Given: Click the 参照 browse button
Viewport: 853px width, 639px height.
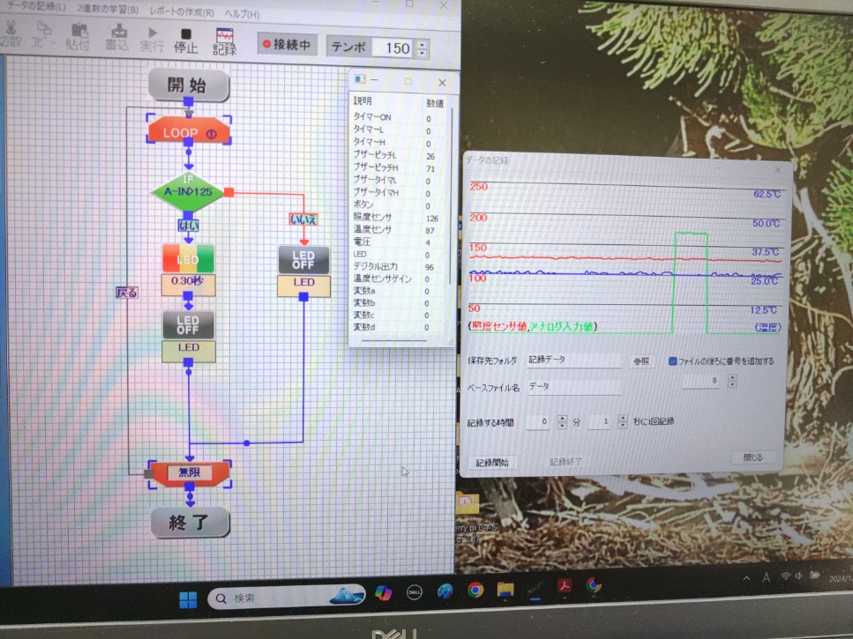Looking at the screenshot, I should click(641, 360).
